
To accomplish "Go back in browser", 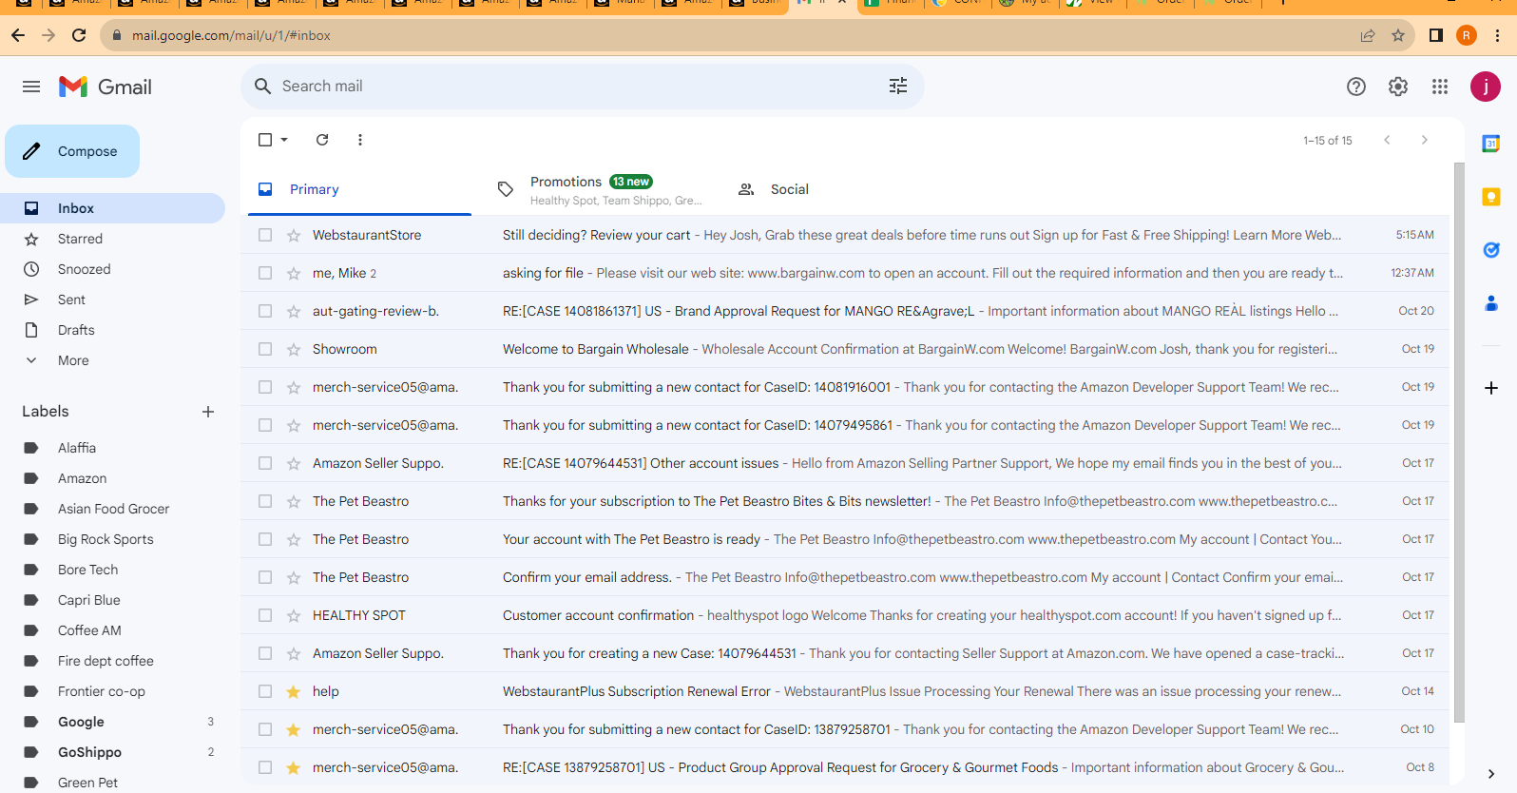I will [x=18, y=35].
